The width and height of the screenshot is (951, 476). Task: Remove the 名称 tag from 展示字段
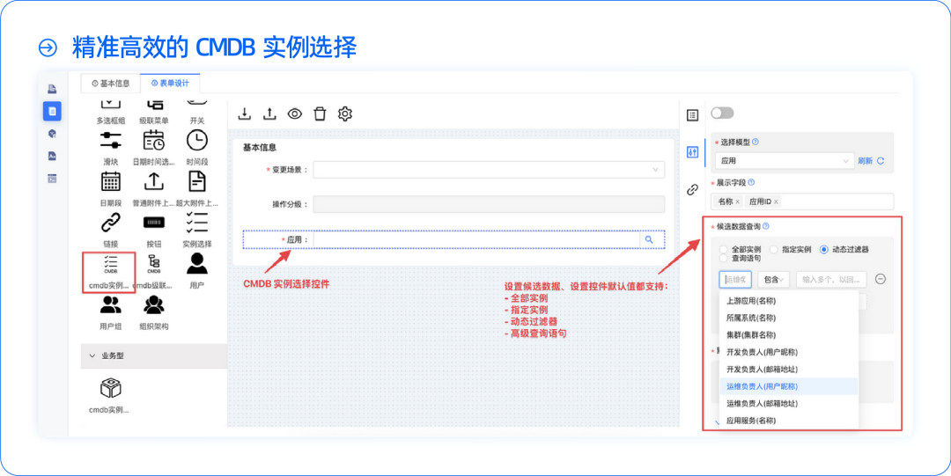(x=738, y=201)
